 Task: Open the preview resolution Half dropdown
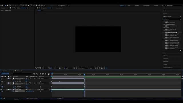(69, 68)
